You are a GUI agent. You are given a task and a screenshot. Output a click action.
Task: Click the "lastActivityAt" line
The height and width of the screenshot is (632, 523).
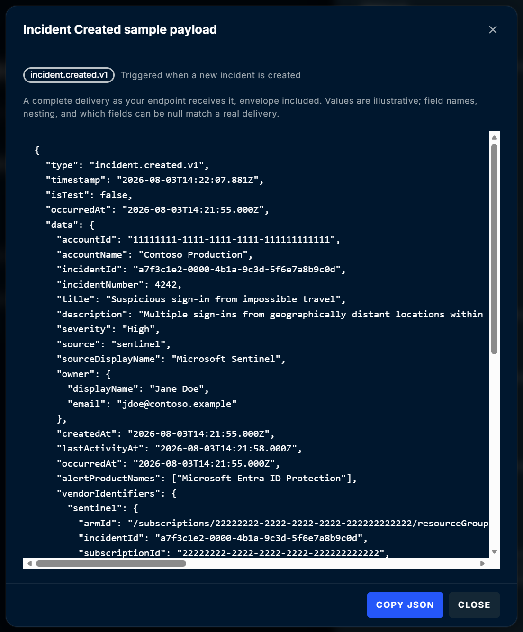[179, 449]
